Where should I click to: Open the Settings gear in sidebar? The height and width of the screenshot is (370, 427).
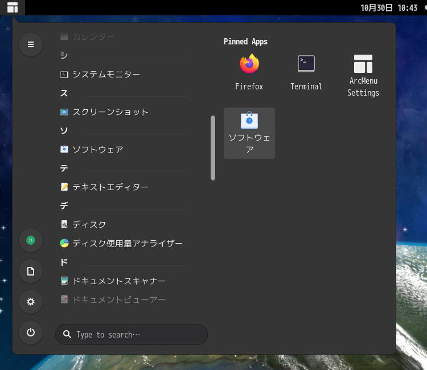[31, 302]
